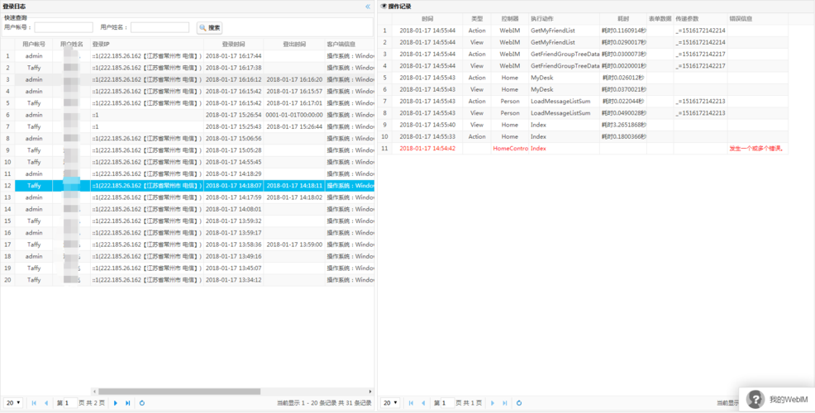Go to next page of login log
Screen dimensions: 815x413
pyautogui.click(x=116, y=402)
